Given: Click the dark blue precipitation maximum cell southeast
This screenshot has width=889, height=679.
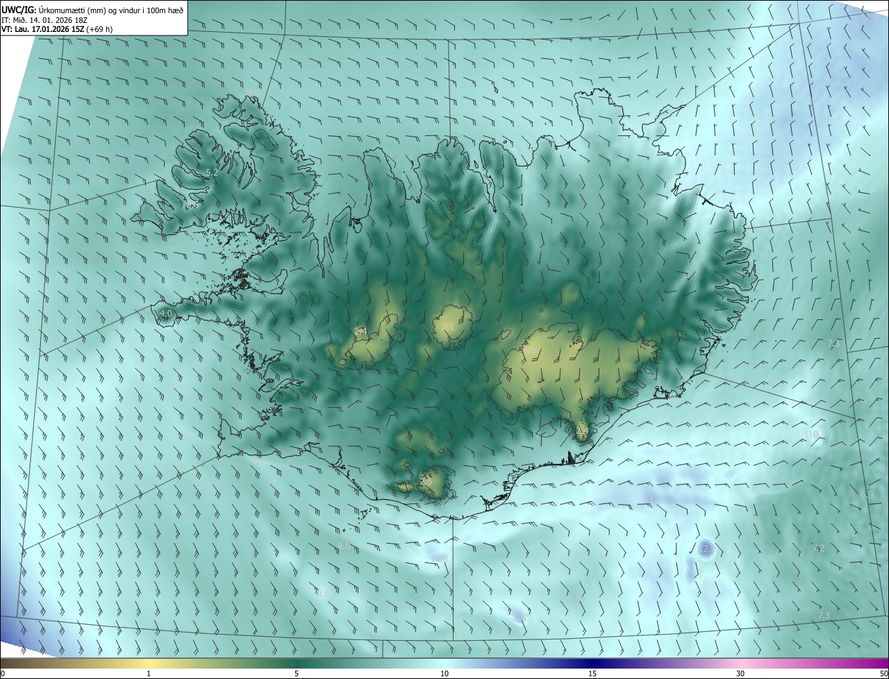Looking at the screenshot, I should tap(705, 548).
